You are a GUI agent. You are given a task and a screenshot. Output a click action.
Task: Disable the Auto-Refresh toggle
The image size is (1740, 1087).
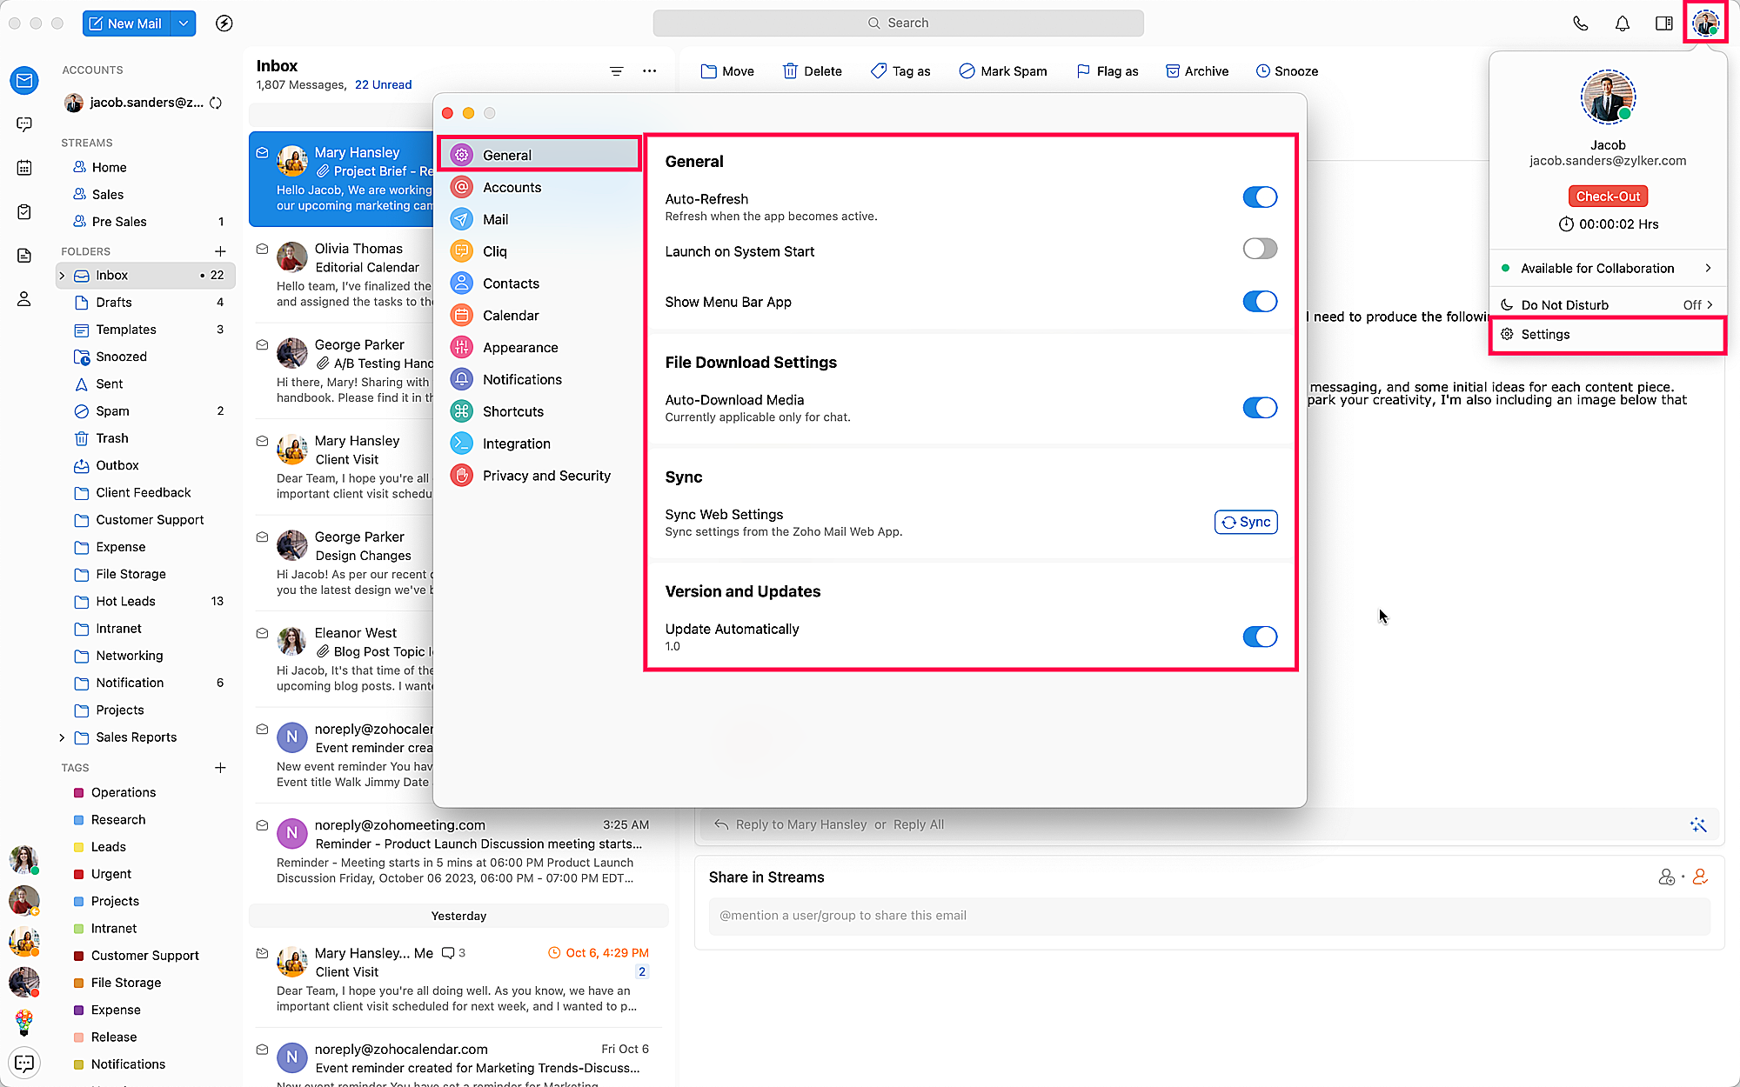pos(1259,197)
